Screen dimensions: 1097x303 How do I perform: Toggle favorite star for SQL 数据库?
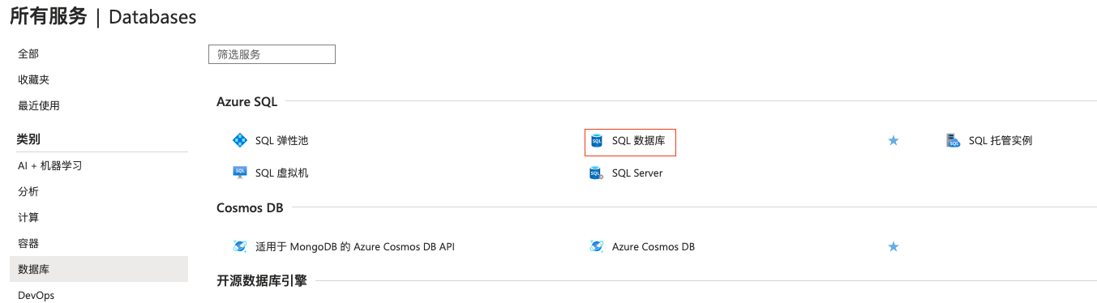coord(893,140)
